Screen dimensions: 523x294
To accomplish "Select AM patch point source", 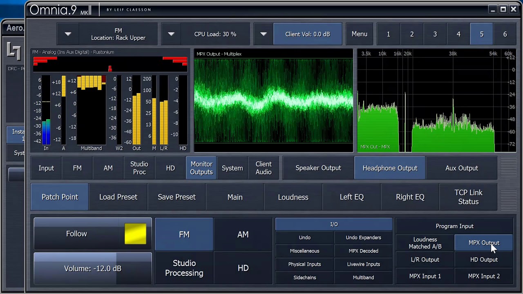I will 243,234.
